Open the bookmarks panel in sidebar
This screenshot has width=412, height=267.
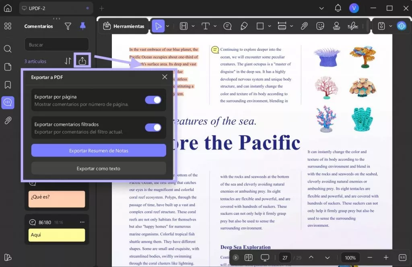8,85
